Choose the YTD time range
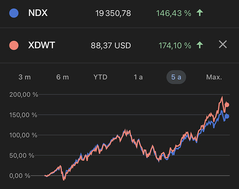 [101, 77]
